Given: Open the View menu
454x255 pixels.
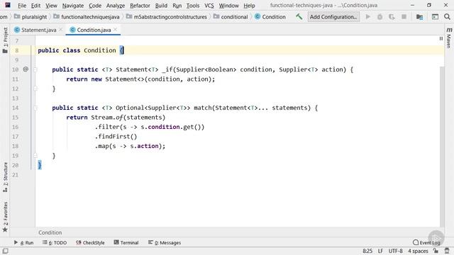Looking at the screenshot, I should click(x=51, y=6).
